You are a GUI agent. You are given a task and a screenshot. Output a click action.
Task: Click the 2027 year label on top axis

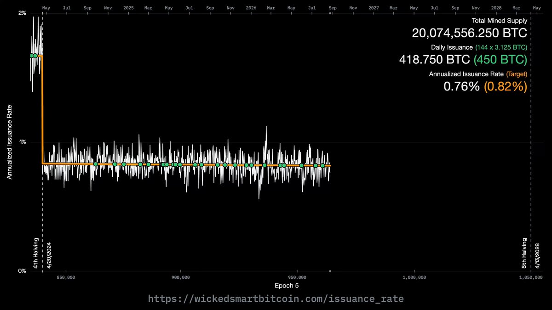[x=374, y=8]
